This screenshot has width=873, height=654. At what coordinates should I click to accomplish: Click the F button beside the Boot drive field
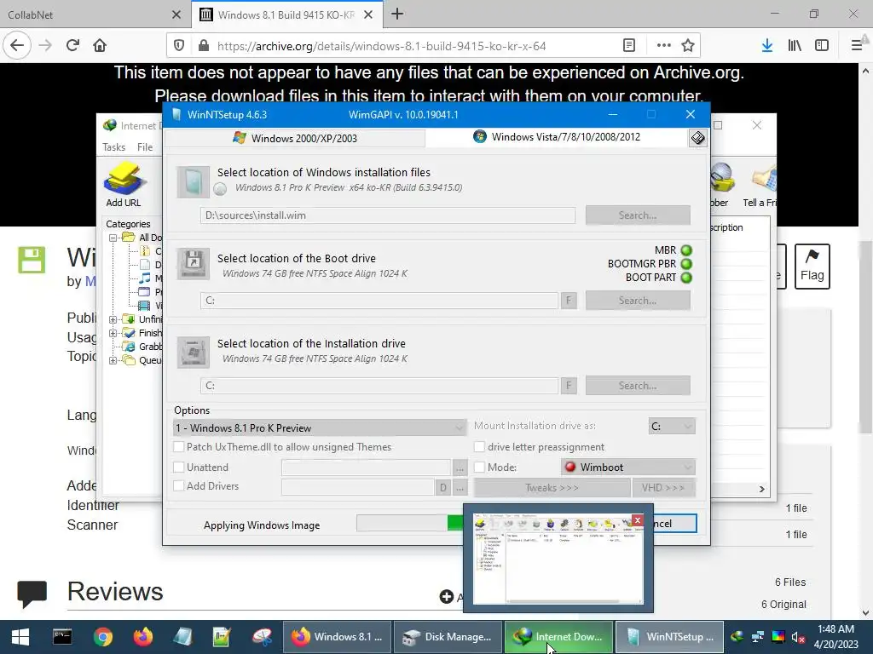click(569, 301)
